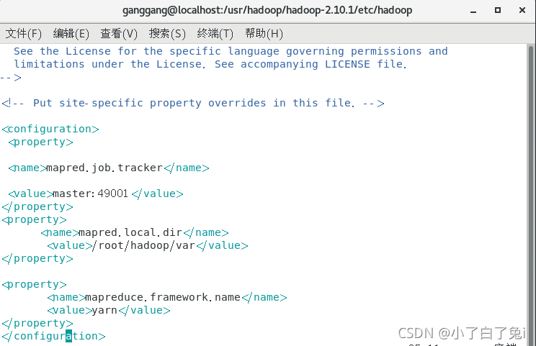The width and height of the screenshot is (536, 346).
Task: Click the value yarn
Action: tap(104, 311)
